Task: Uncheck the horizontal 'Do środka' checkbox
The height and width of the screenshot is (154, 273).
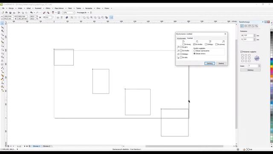Action: pyautogui.click(x=194, y=44)
